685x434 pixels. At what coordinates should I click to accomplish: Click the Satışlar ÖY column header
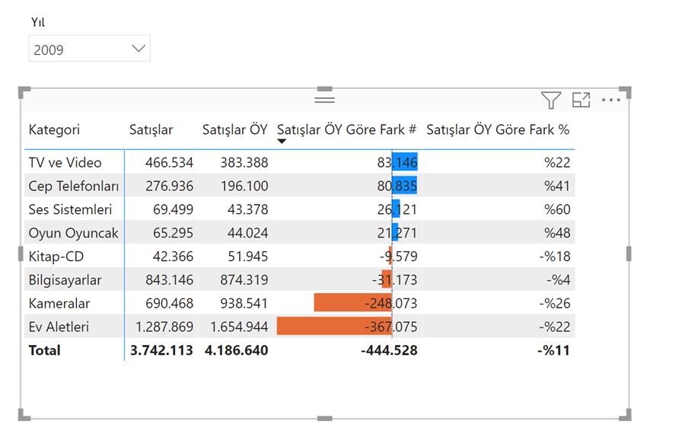coord(234,129)
